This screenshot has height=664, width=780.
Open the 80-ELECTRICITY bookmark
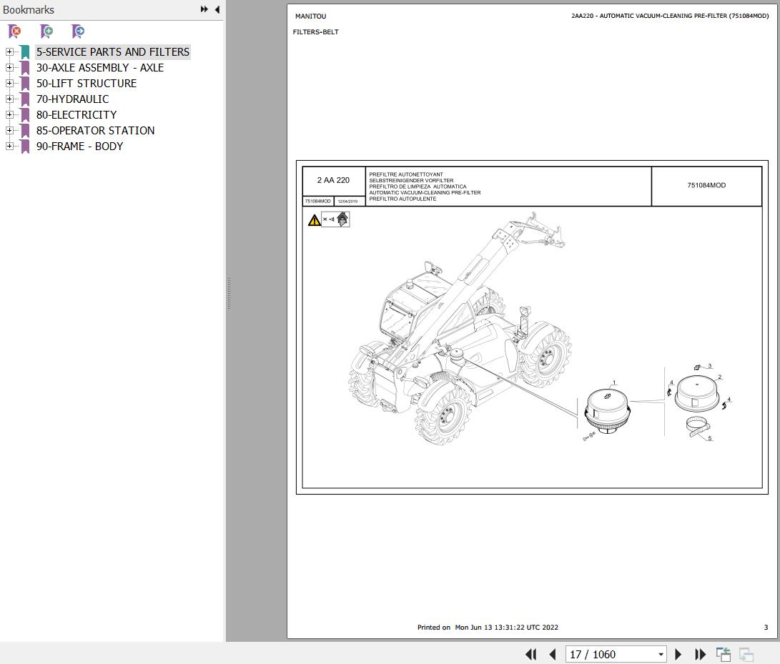[x=76, y=115]
